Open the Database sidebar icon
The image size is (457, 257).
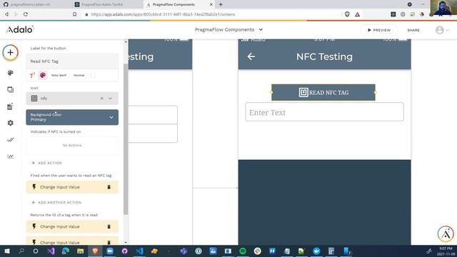11,106
